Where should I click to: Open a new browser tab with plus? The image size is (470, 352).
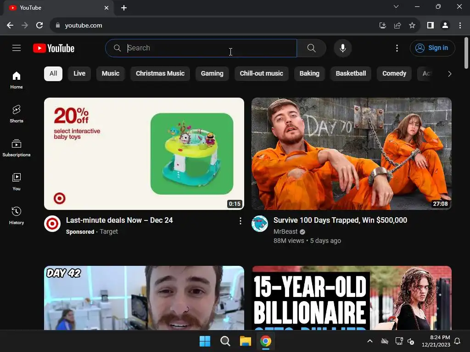click(124, 8)
